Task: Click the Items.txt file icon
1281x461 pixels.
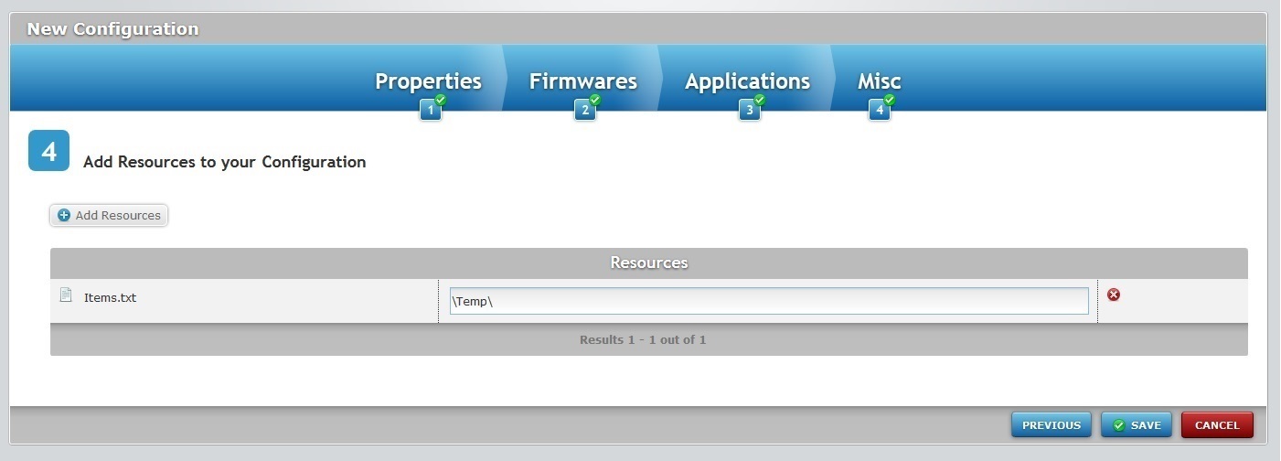Action: 65,295
